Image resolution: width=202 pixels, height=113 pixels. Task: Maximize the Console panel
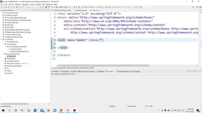(200, 71)
